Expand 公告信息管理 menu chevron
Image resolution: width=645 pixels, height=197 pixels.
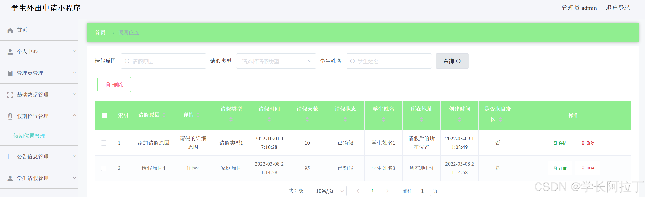pyautogui.click(x=75, y=156)
